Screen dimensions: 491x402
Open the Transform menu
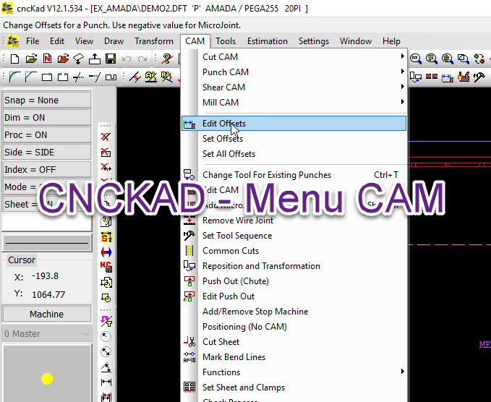154,41
